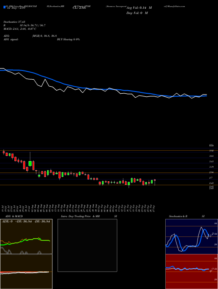Image resolution: width=218 pixels, height=289 pixels.
Task: Click the 'Day Vol: 0 M' label
Action: point(137,13)
